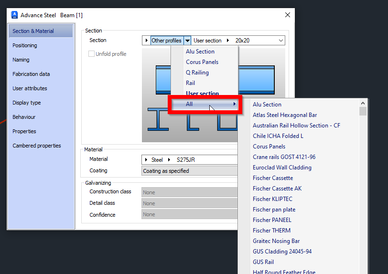
Task: Open the Cambered properties tab
Action: pos(37,146)
